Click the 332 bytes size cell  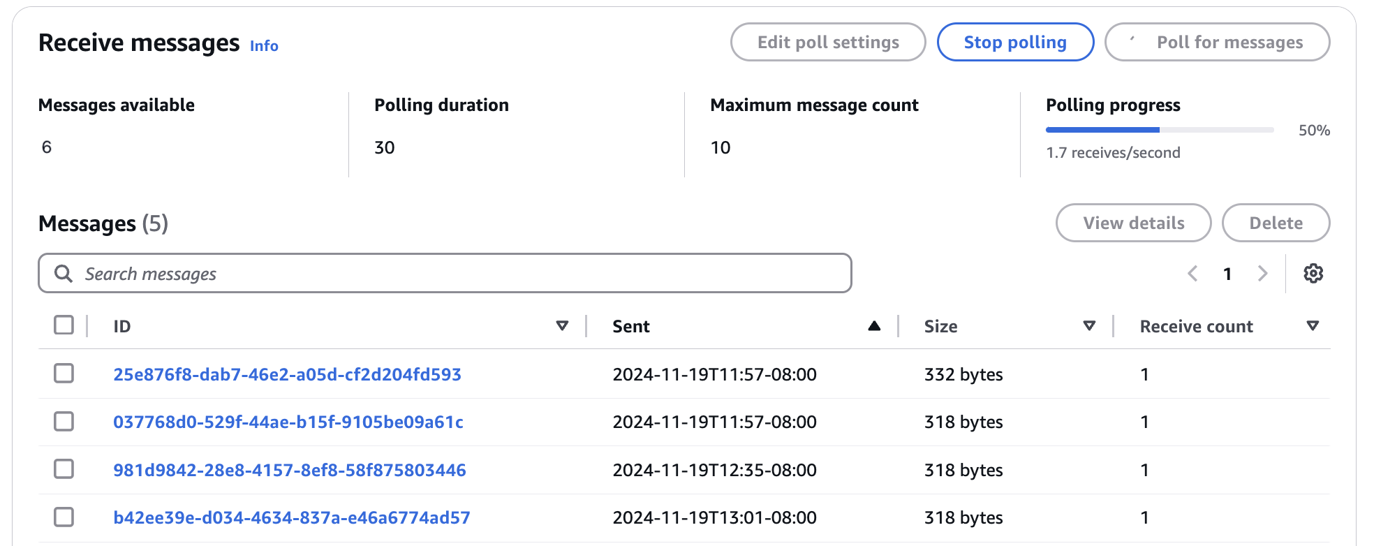(963, 374)
